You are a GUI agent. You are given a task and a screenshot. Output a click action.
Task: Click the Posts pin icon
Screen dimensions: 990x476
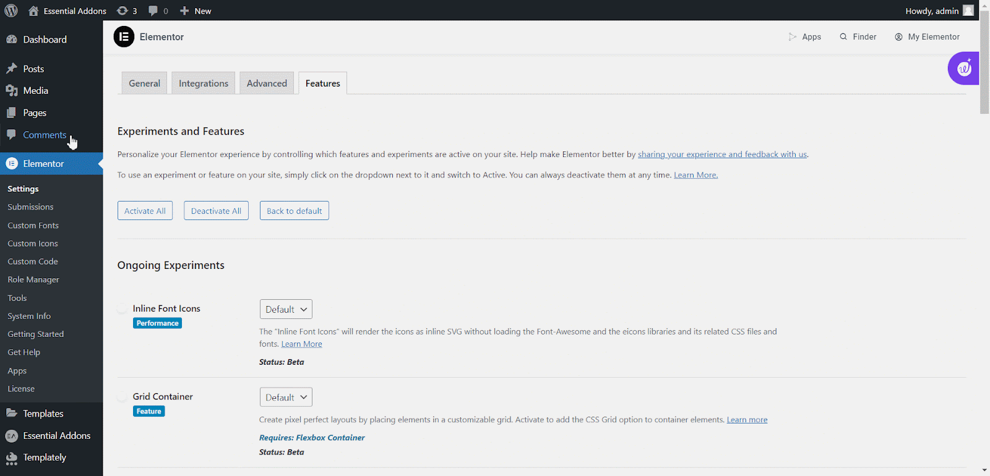pyautogui.click(x=12, y=69)
